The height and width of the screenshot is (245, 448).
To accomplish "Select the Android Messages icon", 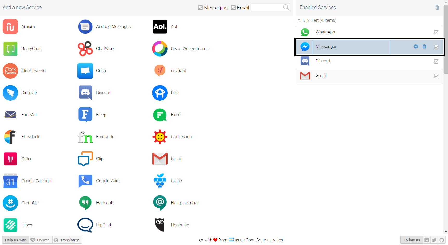I will click(x=85, y=26).
